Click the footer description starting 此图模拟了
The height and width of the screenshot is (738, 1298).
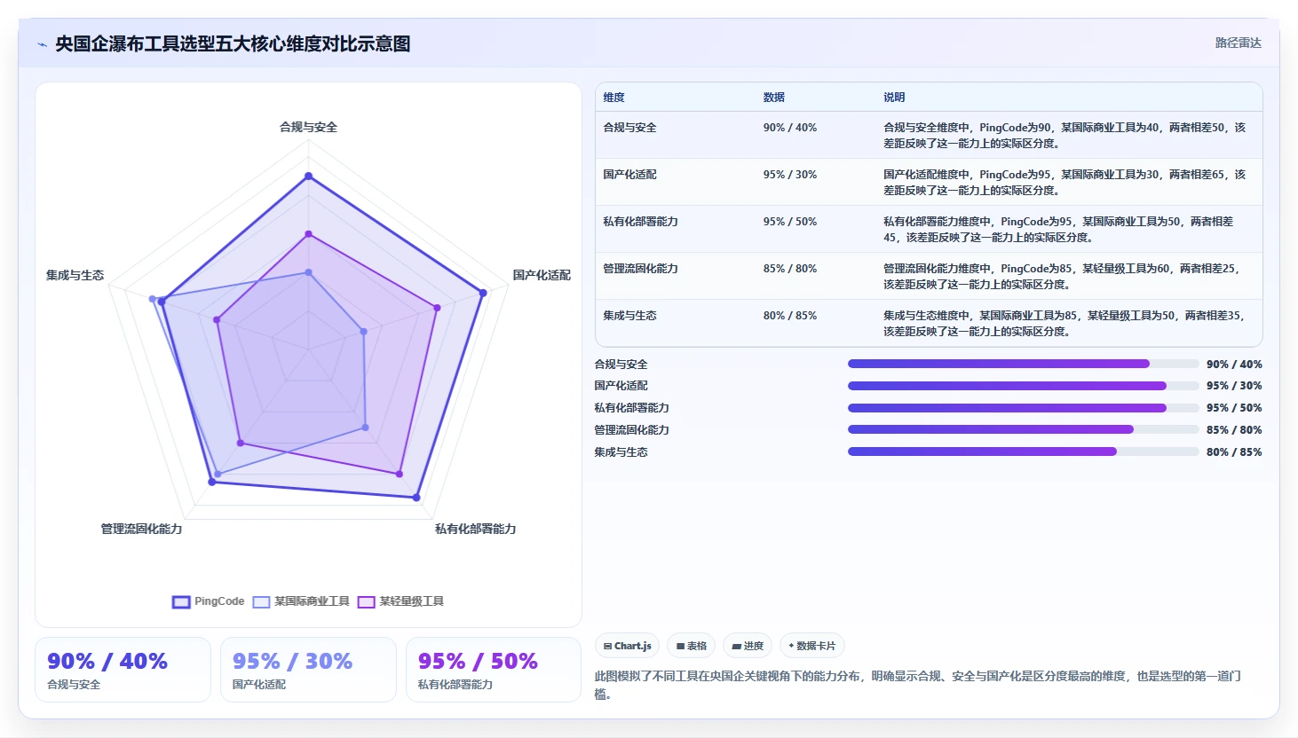918,685
